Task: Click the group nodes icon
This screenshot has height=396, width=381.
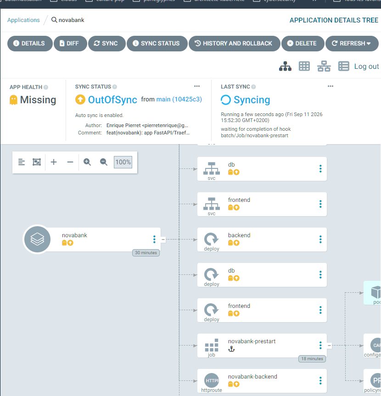Action: click(x=37, y=162)
